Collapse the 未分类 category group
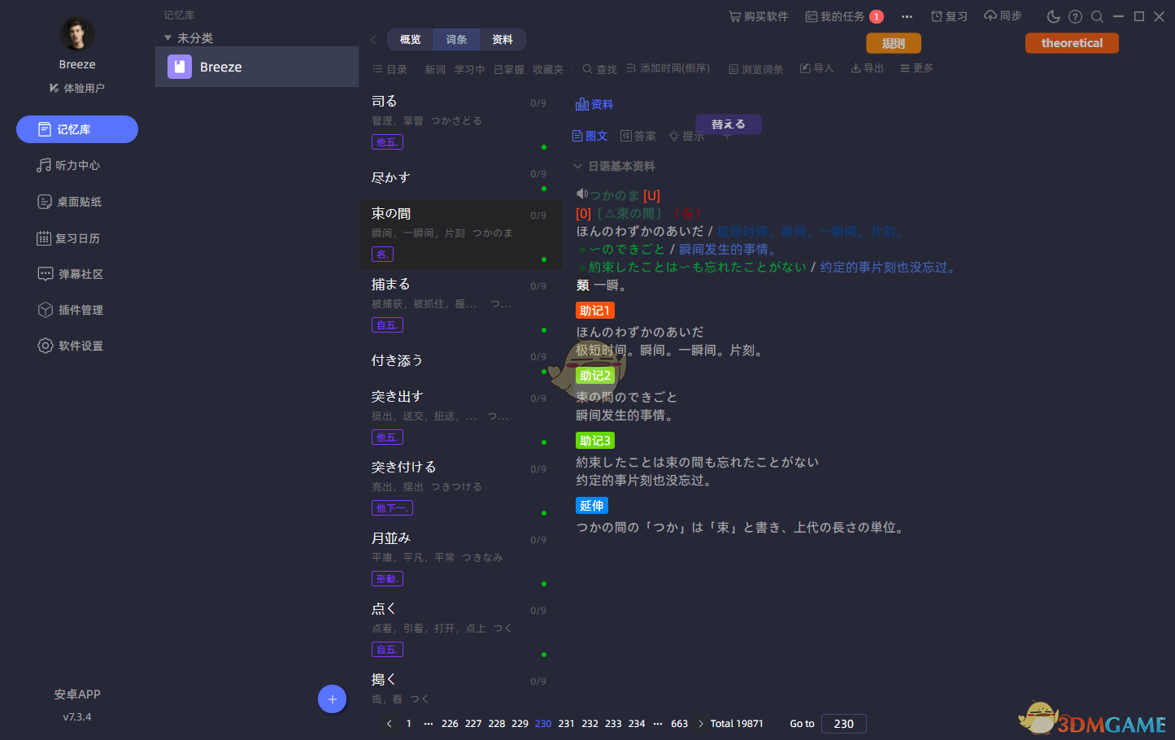Image resolution: width=1175 pixels, height=740 pixels. pos(168,37)
